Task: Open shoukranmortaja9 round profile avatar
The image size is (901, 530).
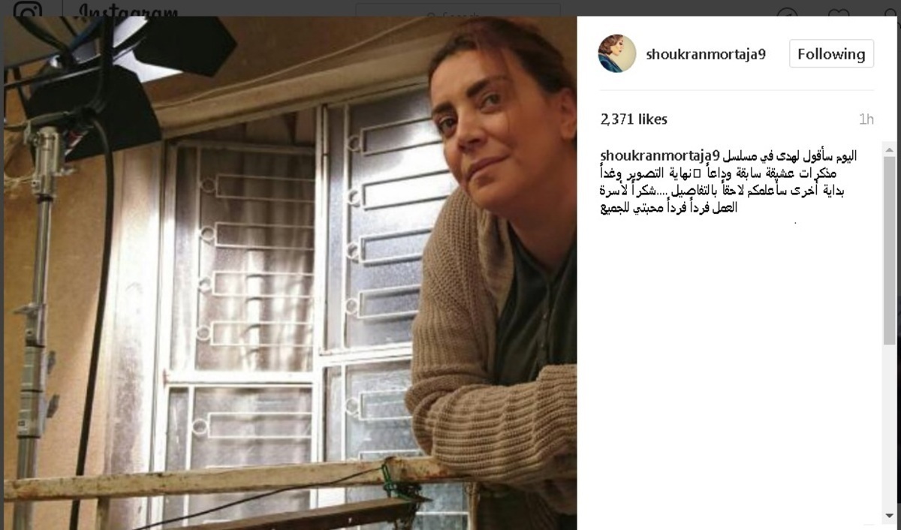Action: pyautogui.click(x=616, y=54)
